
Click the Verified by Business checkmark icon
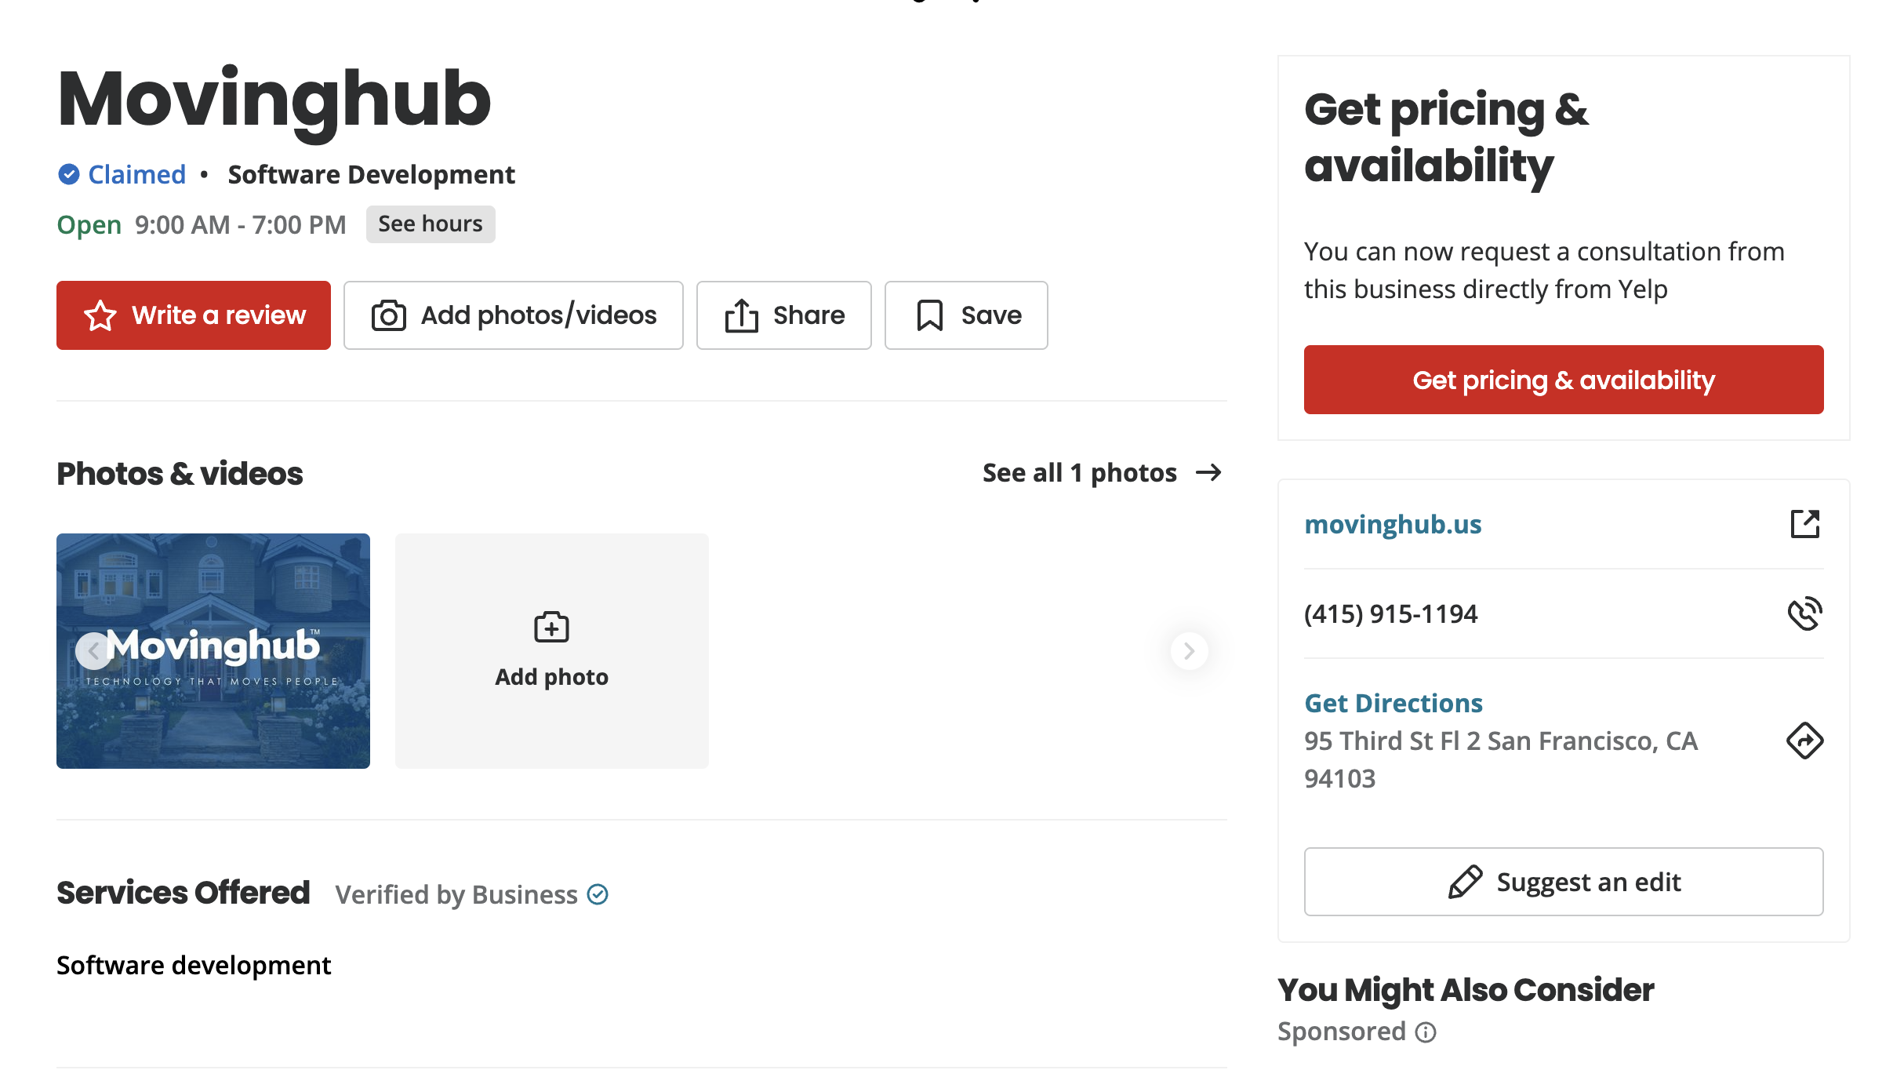click(598, 894)
